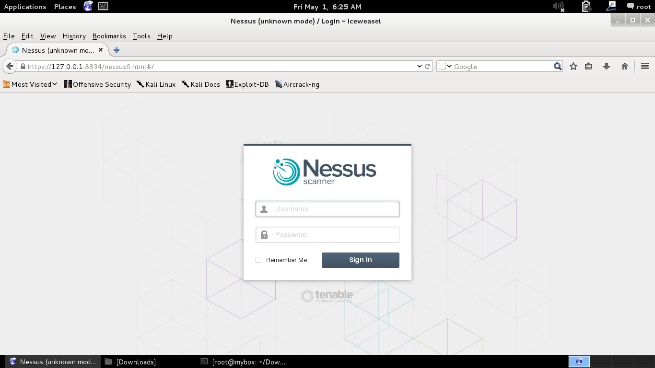The image size is (655, 368).
Task: Click the date and time display
Action: [x=327, y=7]
